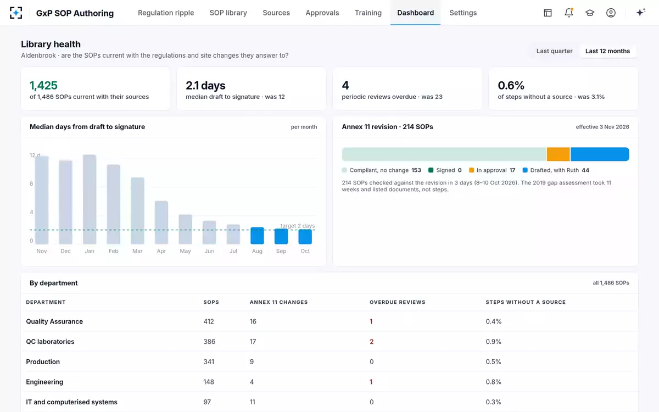Screen dimensions: 659x412
Task: Open the user account icon
Action: [x=611, y=13]
